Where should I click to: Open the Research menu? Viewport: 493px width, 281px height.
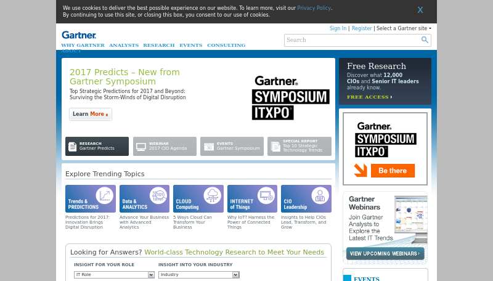(x=159, y=45)
